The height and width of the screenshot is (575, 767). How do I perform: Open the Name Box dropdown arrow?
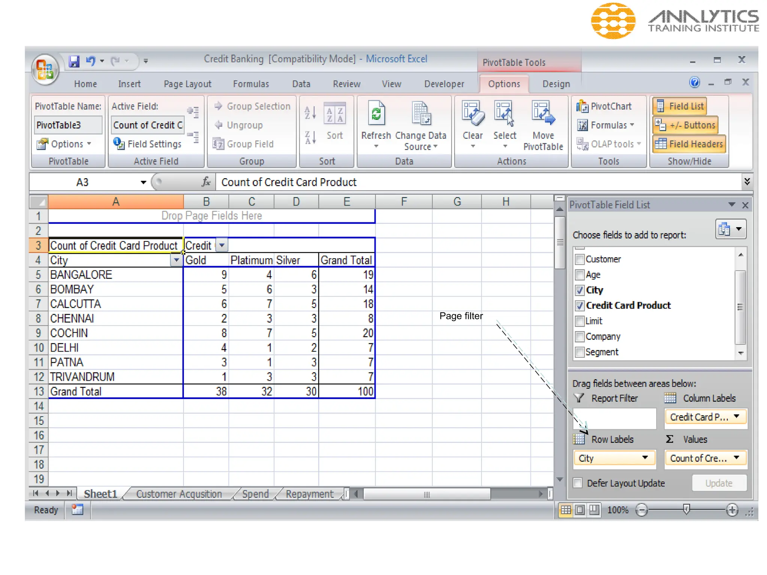click(143, 182)
